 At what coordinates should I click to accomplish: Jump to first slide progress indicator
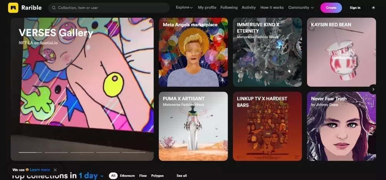point(30,152)
